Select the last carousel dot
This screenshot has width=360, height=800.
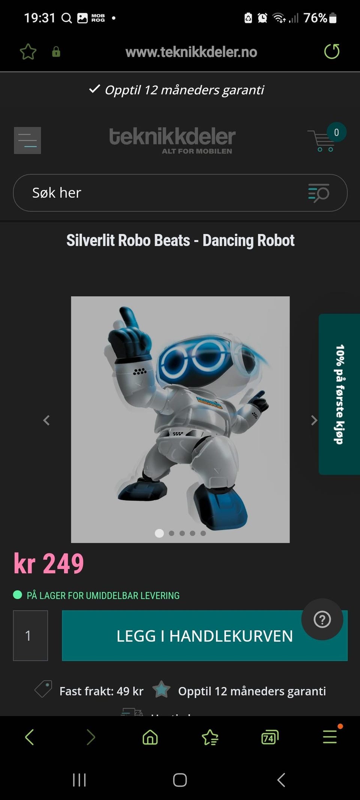pyautogui.click(x=203, y=533)
